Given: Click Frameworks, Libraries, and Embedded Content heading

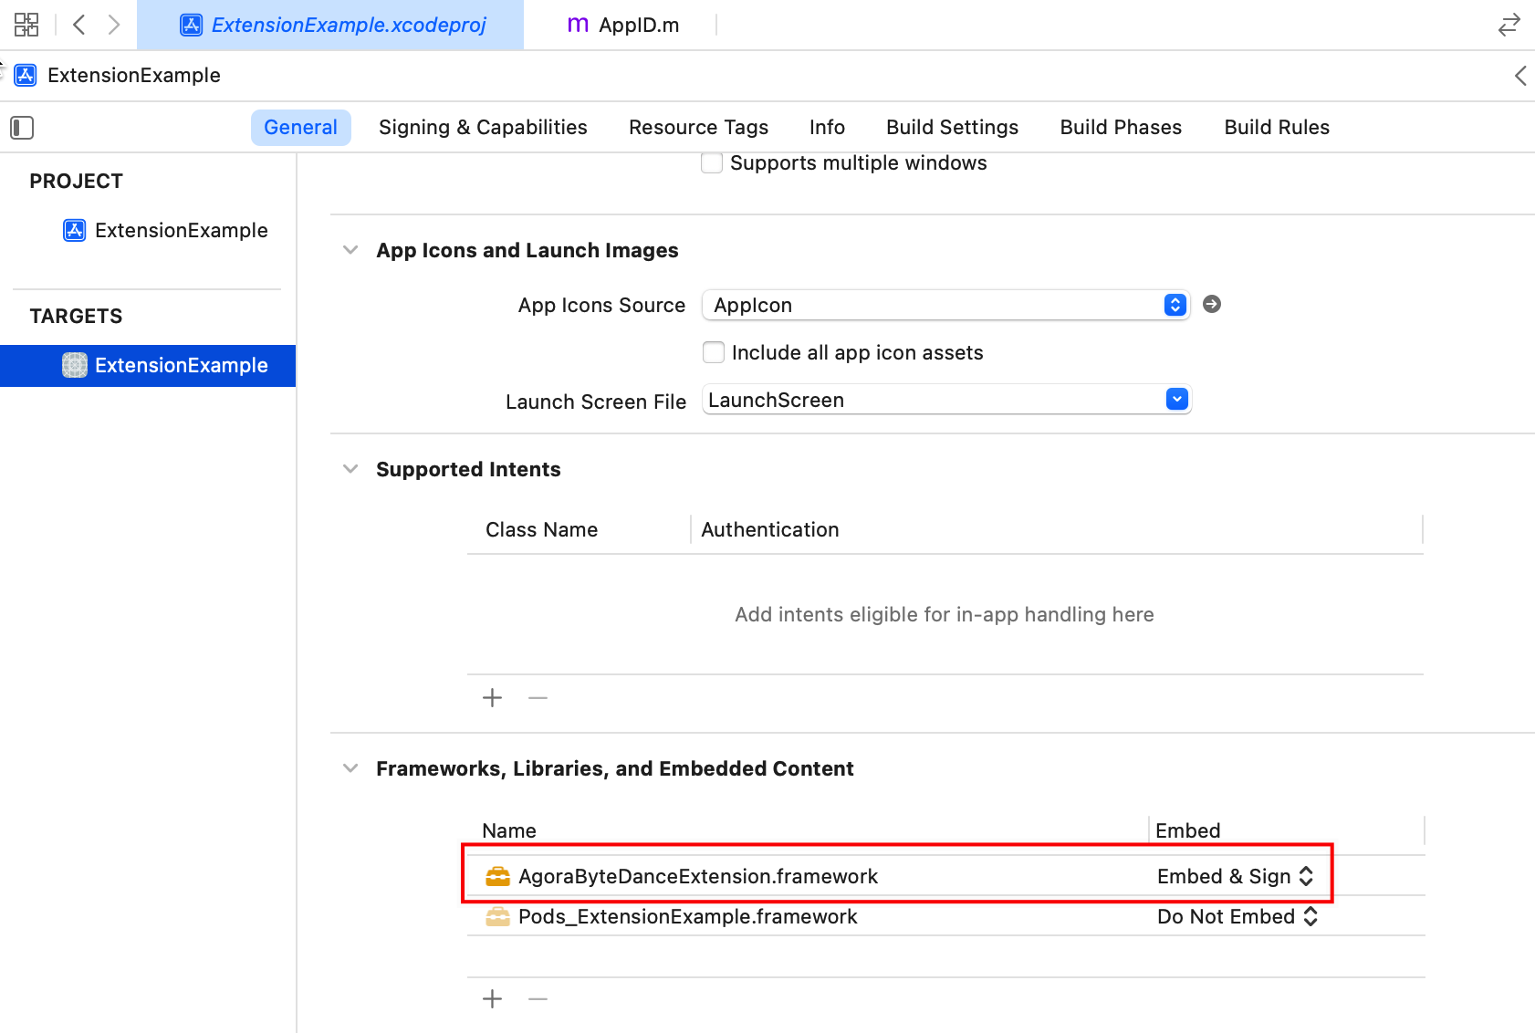Looking at the screenshot, I should pyautogui.click(x=615, y=768).
